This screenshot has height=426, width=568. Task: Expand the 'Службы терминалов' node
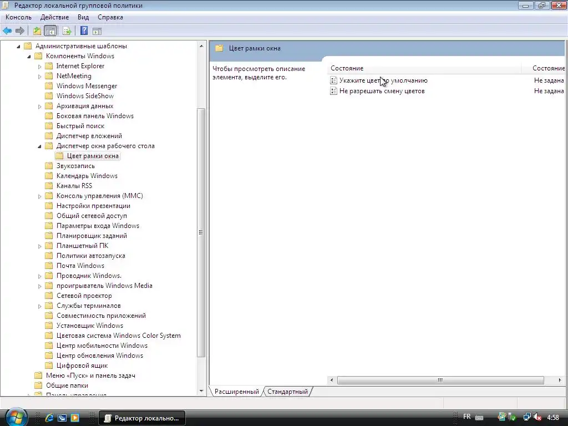(39, 306)
